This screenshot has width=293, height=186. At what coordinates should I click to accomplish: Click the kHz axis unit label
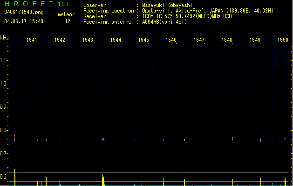point(4,38)
